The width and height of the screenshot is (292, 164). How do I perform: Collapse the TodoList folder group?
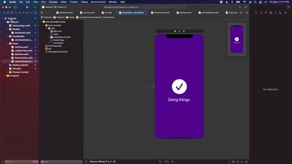5,22
